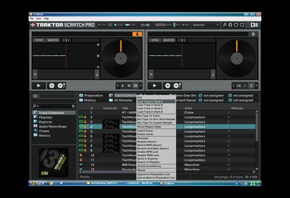Expand Playlists in browser tree

click(x=36, y=117)
